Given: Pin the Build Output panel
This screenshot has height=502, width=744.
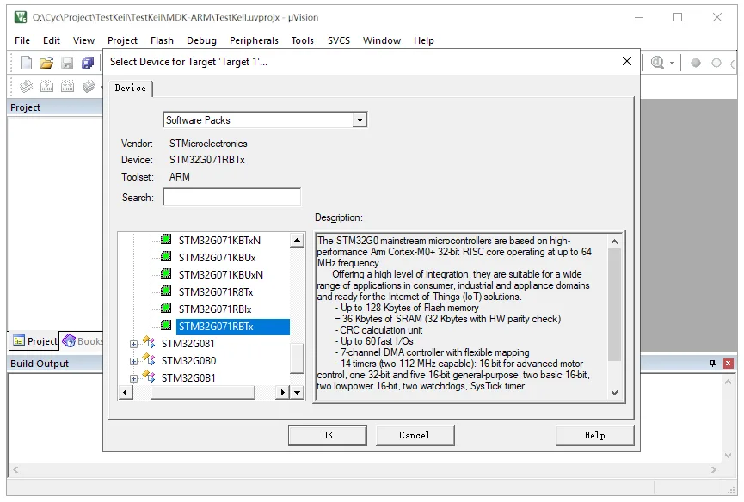Looking at the screenshot, I should 712,363.
